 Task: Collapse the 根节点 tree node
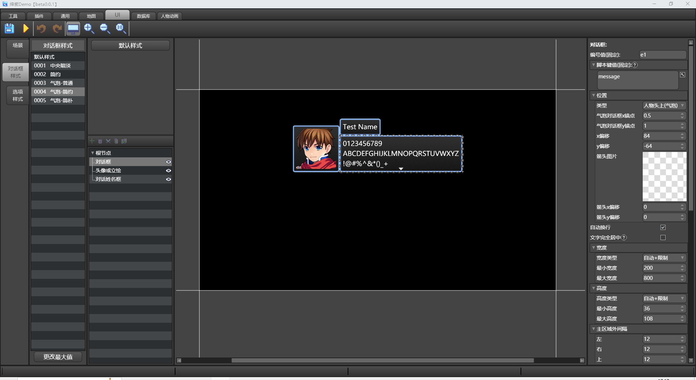(x=92, y=153)
